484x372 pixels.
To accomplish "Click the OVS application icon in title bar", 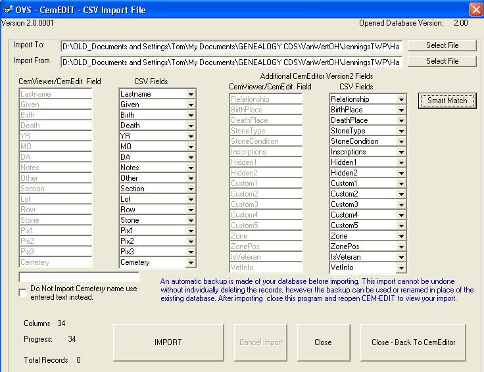I will pyautogui.click(x=7, y=9).
